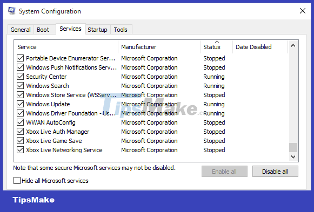Click the Enable all button
Viewport: 314px width, 212px height.
(x=224, y=172)
